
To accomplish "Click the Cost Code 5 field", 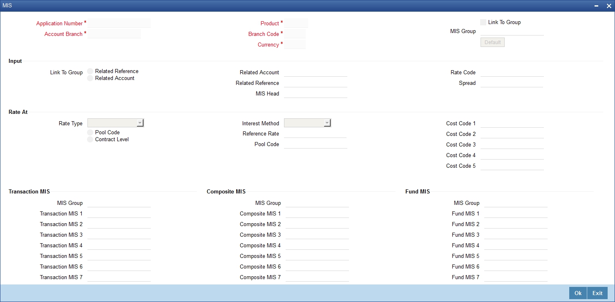I will click(x=512, y=166).
